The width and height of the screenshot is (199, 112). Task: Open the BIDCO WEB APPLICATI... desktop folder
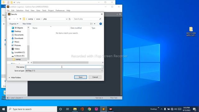click(x=191, y=31)
